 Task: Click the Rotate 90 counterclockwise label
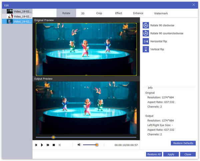[x=167, y=33]
